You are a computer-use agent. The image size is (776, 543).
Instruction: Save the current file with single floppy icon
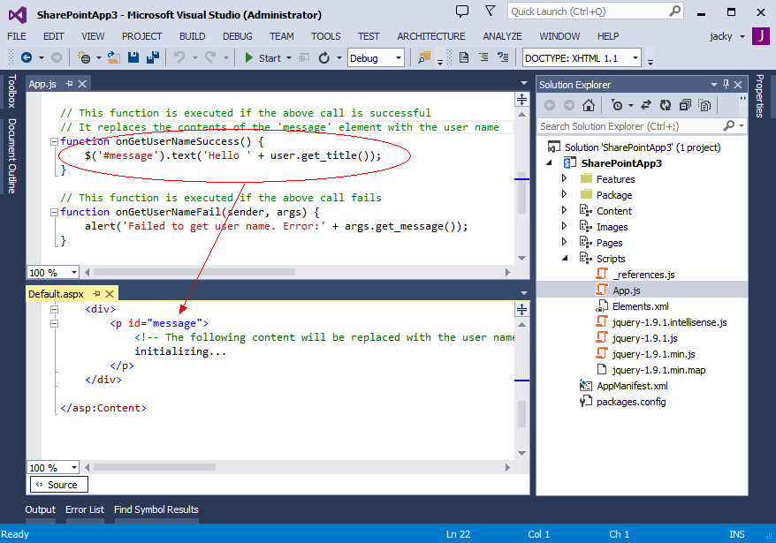pyautogui.click(x=133, y=58)
